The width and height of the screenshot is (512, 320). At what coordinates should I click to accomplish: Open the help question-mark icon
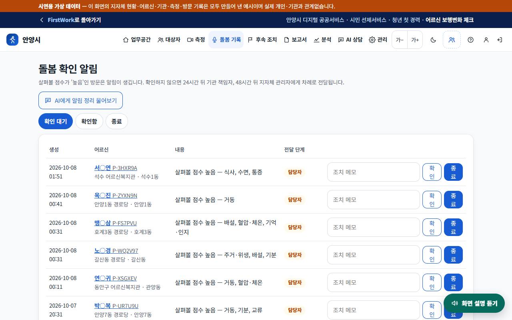coord(470,40)
